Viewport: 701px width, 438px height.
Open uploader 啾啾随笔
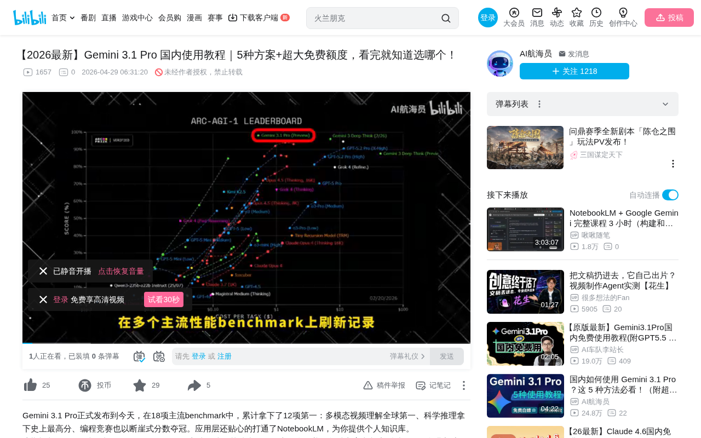coord(596,235)
